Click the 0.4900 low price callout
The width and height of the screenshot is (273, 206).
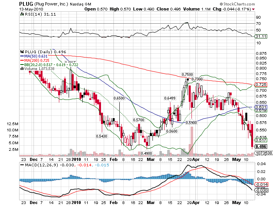pyautogui.click(x=146, y=153)
